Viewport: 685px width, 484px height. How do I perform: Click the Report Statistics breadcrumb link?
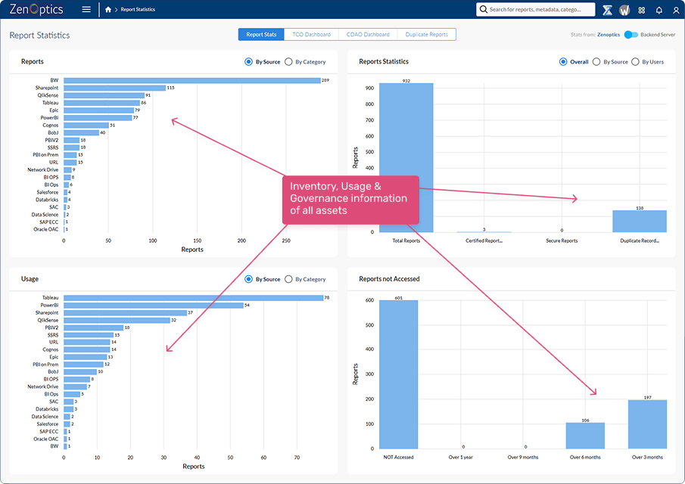click(138, 10)
